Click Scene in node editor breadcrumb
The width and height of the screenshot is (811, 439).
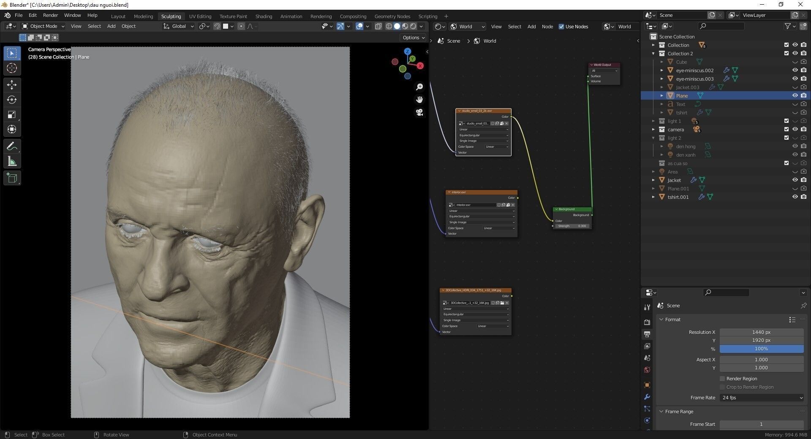453,41
